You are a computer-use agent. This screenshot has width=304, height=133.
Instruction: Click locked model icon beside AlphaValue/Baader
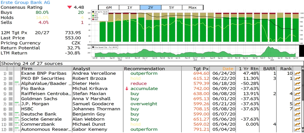(x=18, y=84)
